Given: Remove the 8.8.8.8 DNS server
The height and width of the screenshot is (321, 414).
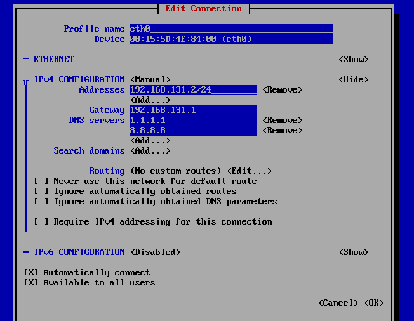Looking at the screenshot, I should tap(282, 130).
